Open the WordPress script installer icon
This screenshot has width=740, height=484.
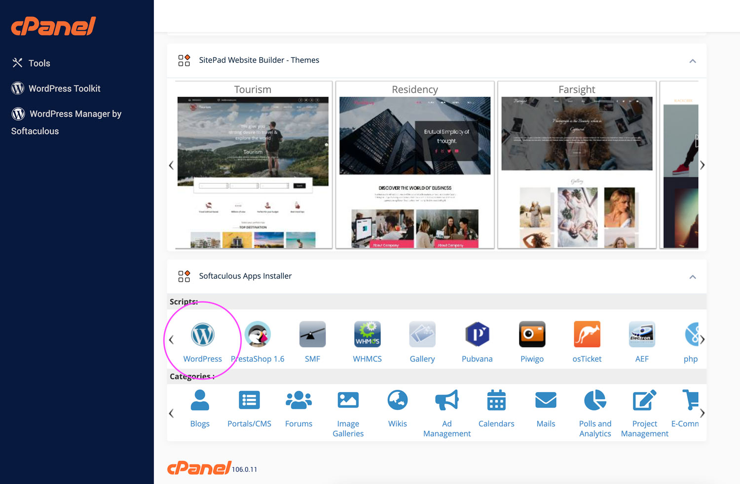(202, 335)
